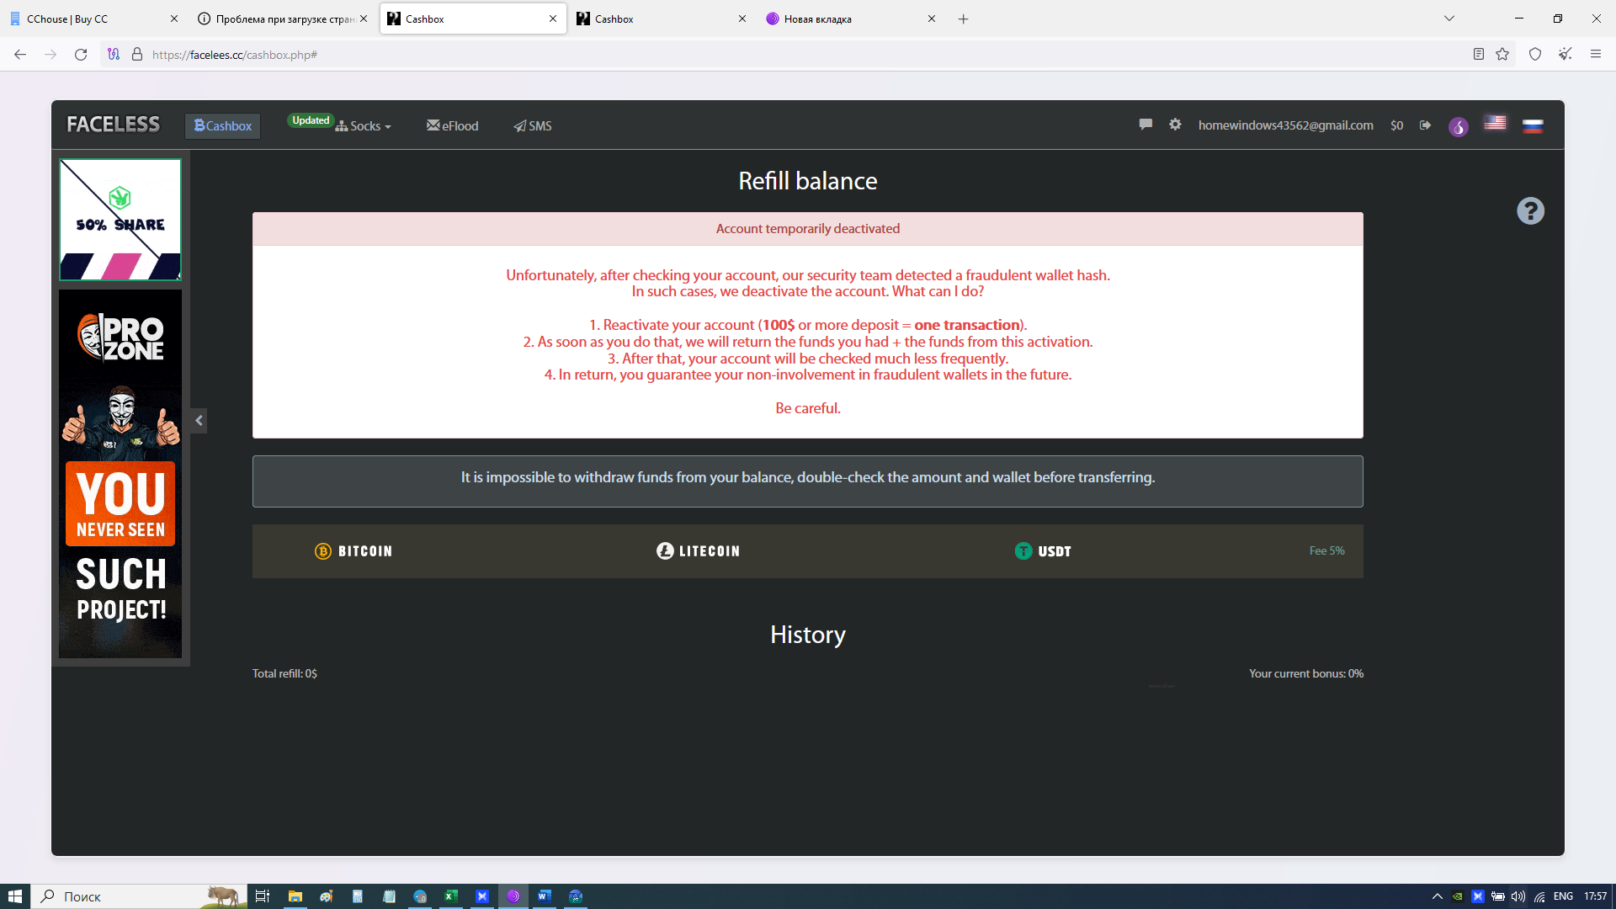
Task: Collapse the sidebar with the left chevron
Action: point(199,421)
